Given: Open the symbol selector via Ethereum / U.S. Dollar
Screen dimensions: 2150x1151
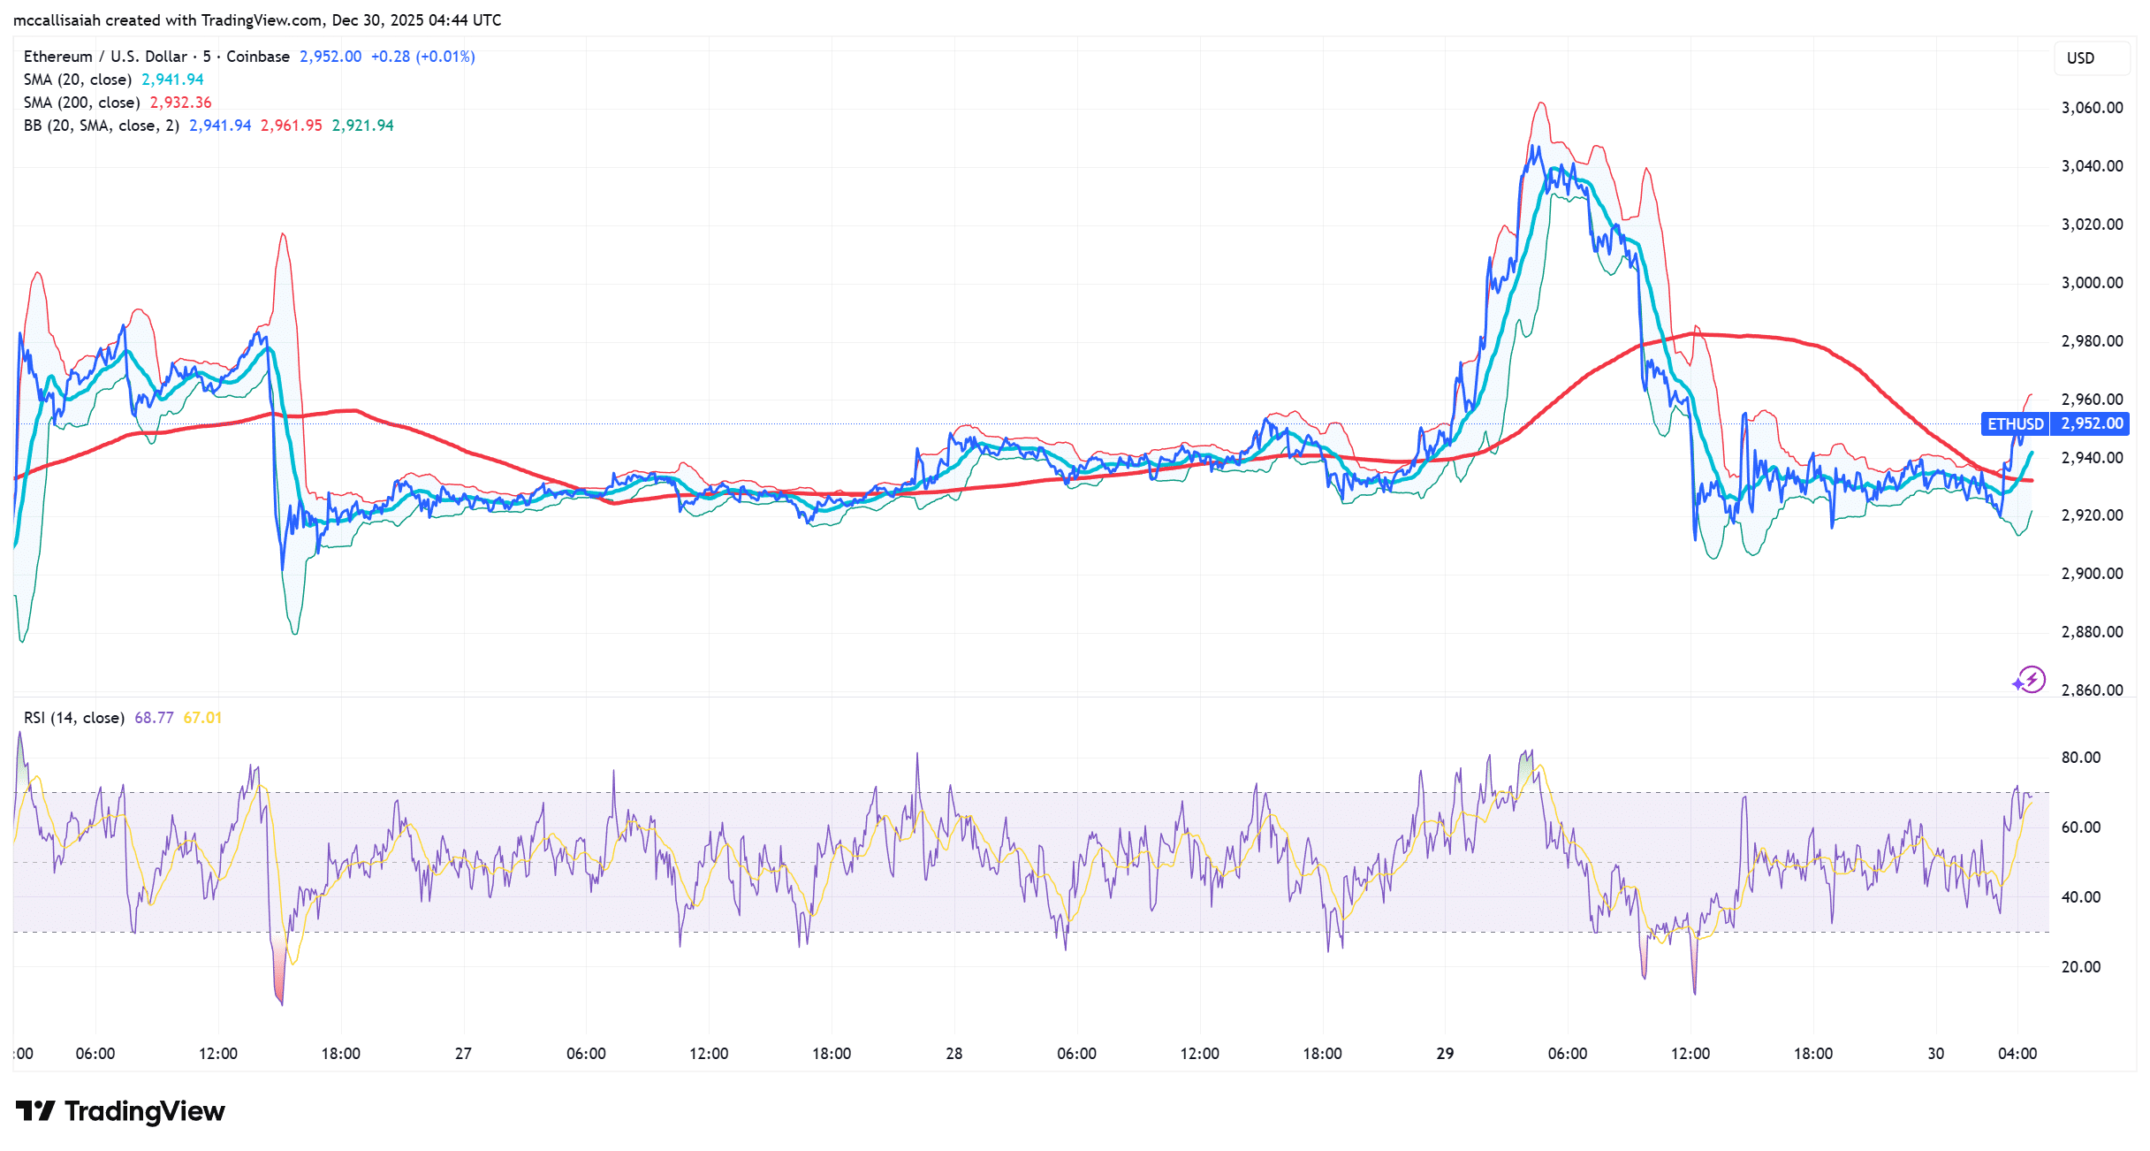Looking at the screenshot, I should (106, 56).
